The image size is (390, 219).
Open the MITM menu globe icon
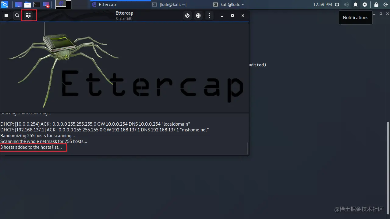click(188, 16)
